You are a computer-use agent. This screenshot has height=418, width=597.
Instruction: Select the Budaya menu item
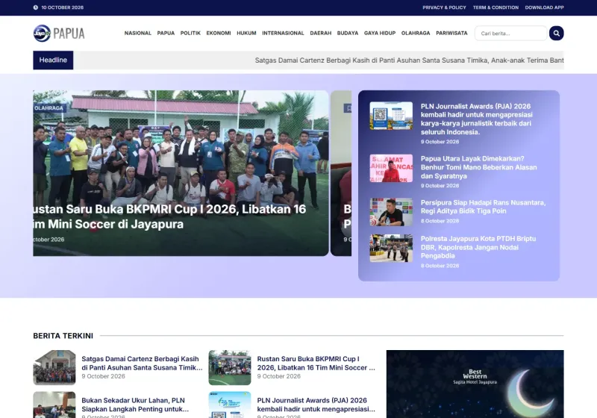pyautogui.click(x=348, y=33)
